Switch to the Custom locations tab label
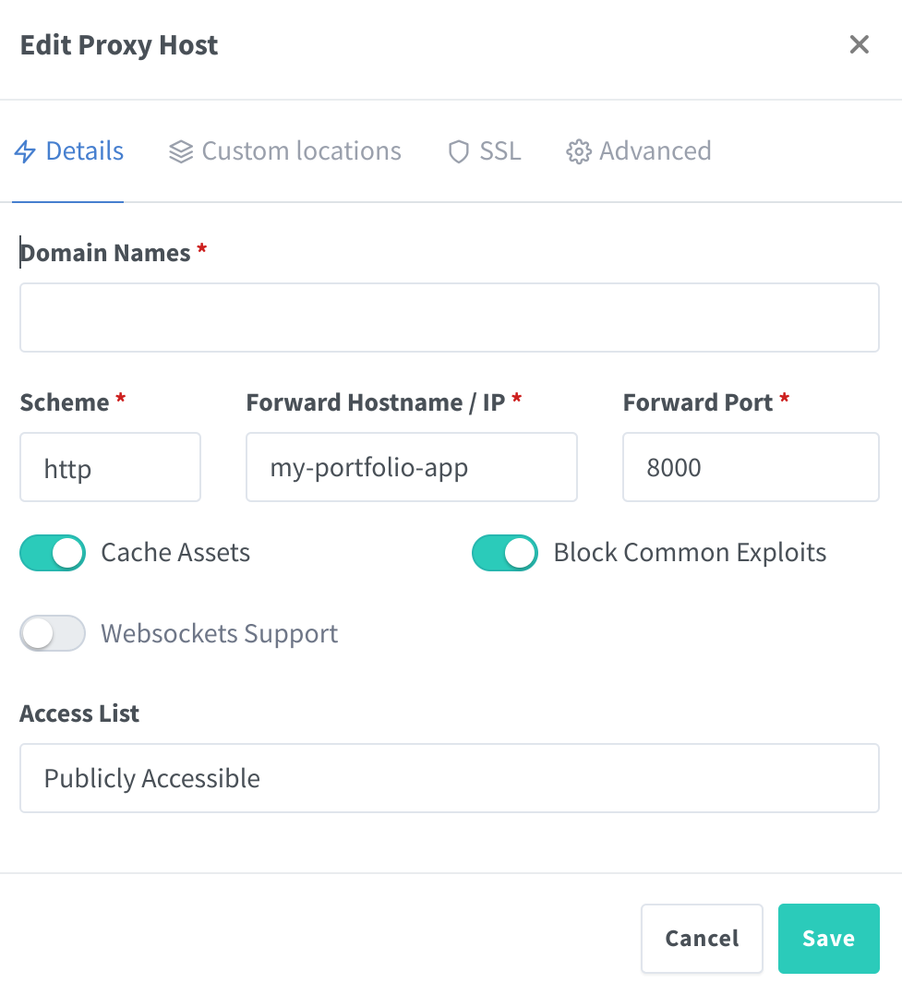 [301, 151]
